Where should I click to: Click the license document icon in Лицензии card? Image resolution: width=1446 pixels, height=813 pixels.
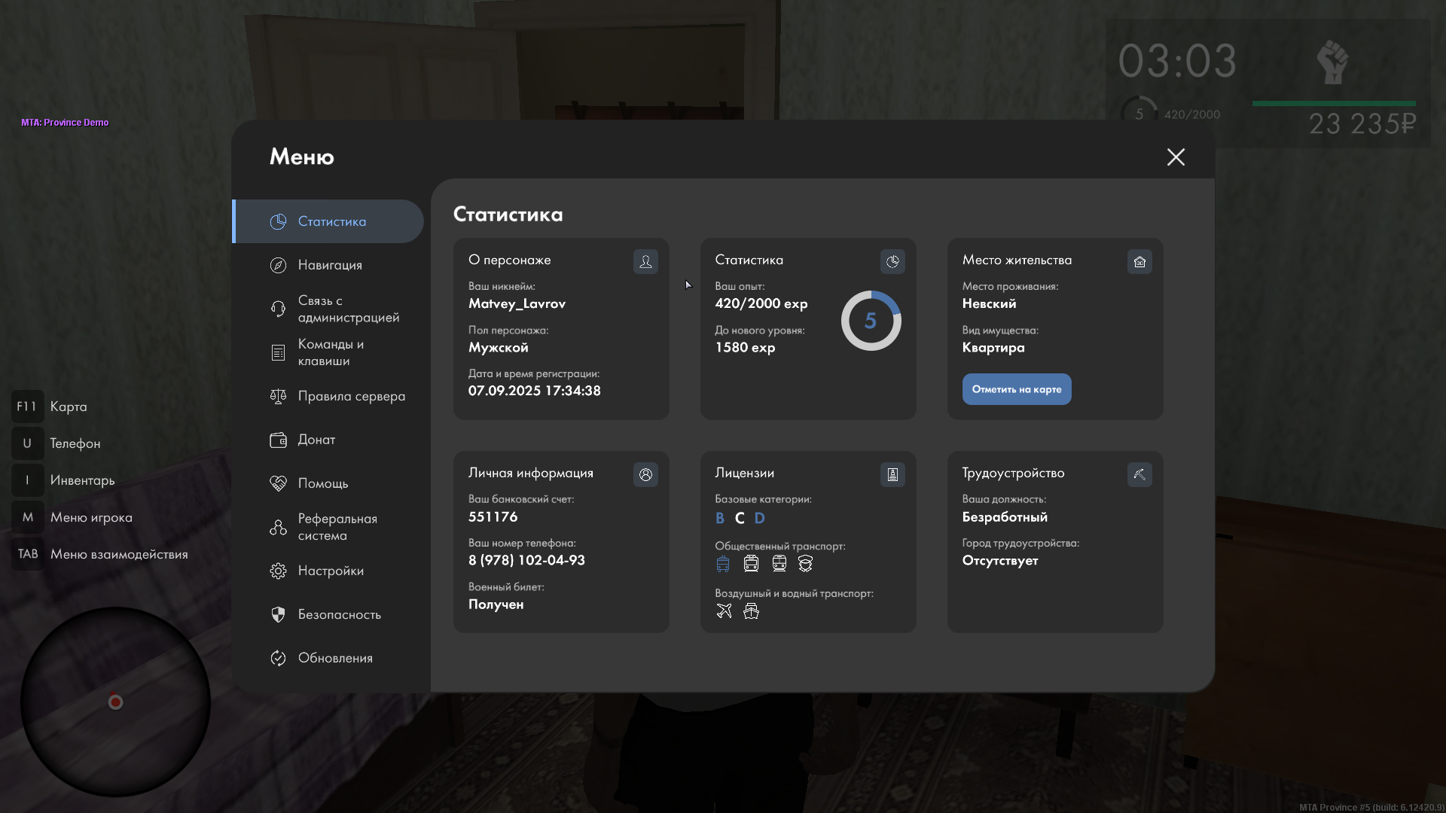tap(892, 474)
